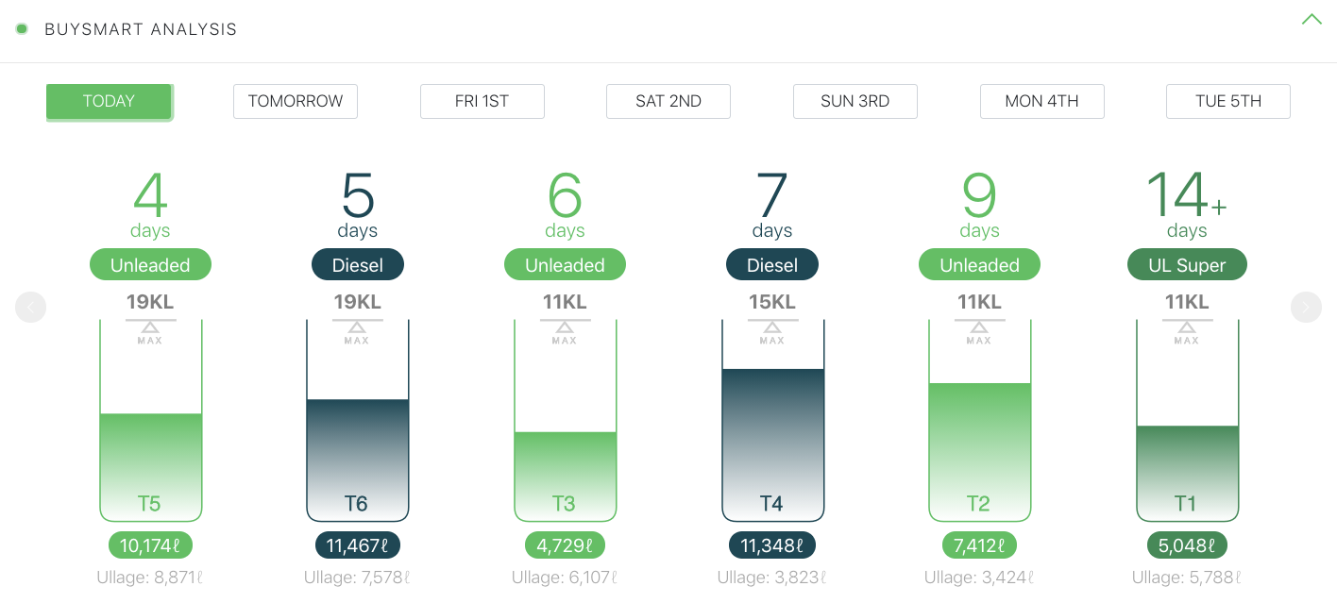Click the MAX triangle icon above T1
Viewport: 1337px width, 603px height.
pyautogui.click(x=1187, y=328)
